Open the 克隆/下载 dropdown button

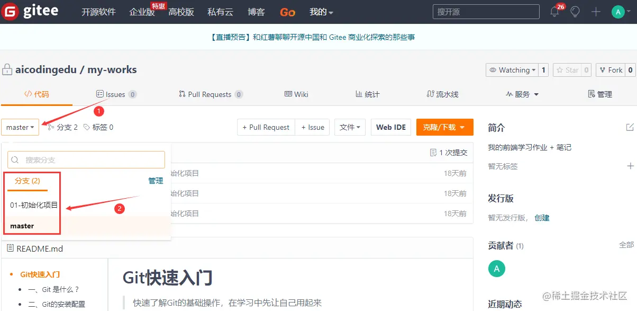coord(444,127)
